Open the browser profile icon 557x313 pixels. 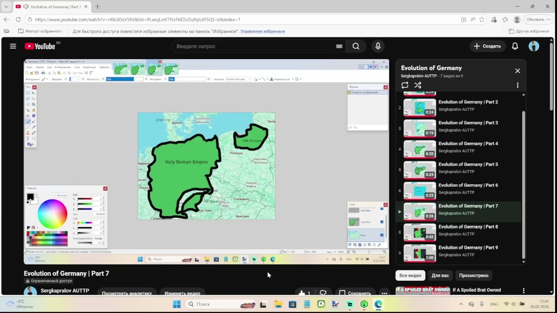click(x=517, y=20)
